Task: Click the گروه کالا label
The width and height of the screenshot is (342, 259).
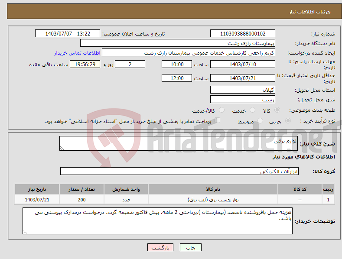Action: (324, 172)
